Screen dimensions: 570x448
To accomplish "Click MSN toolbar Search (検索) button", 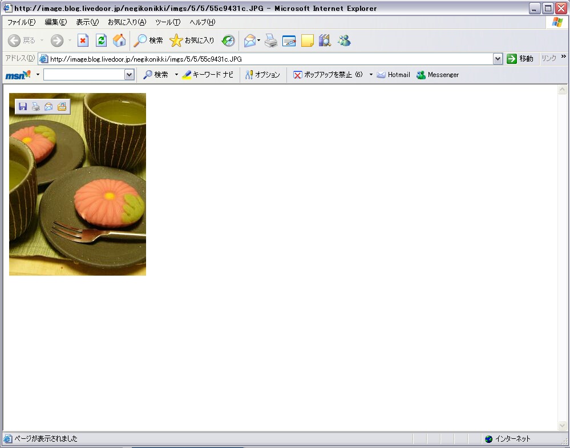I will 156,75.
